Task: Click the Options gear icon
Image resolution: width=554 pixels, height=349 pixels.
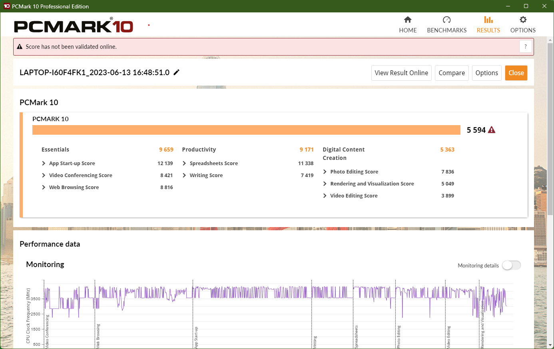Action: click(x=523, y=20)
